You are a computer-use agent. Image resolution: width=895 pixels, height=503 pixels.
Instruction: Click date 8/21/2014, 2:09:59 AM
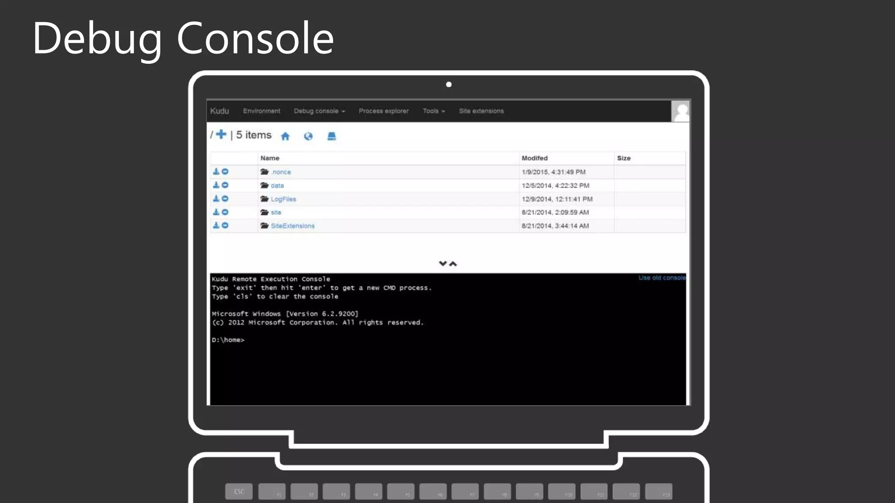(555, 213)
